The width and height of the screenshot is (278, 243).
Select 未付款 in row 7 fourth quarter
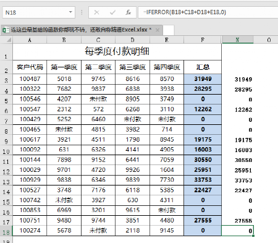(167, 119)
